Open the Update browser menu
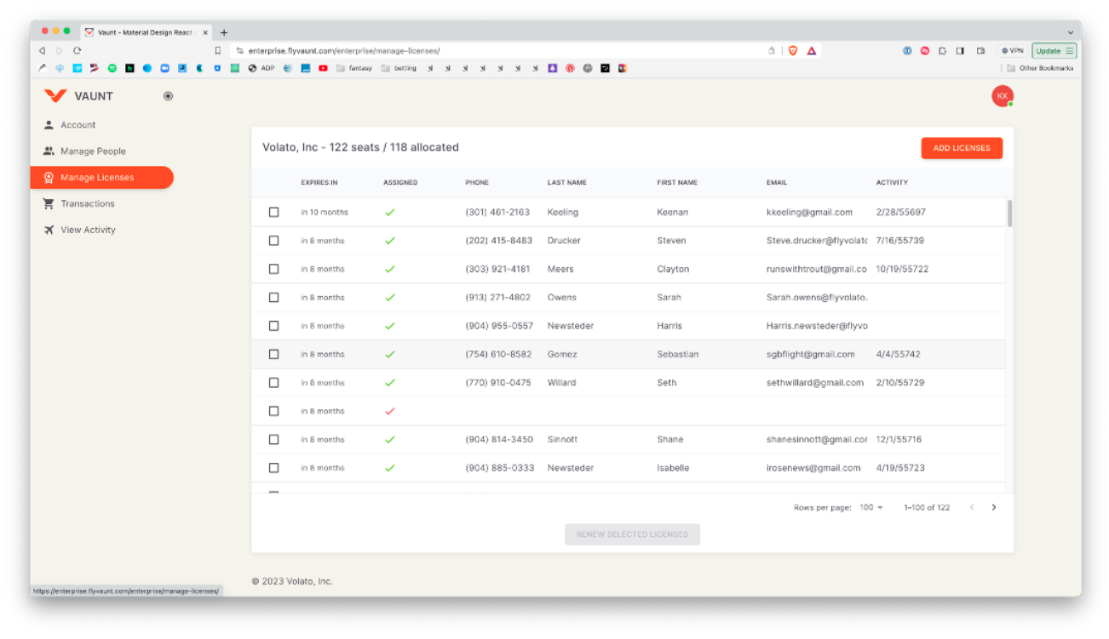Viewport: 1109px width, 639px height. [1054, 51]
